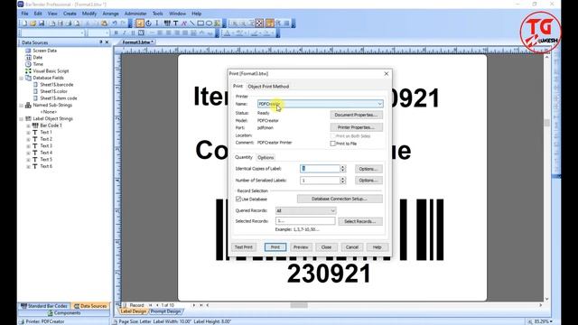The width and height of the screenshot is (578, 325).
Task: Click the New document toolbar icon
Action: coord(24,23)
